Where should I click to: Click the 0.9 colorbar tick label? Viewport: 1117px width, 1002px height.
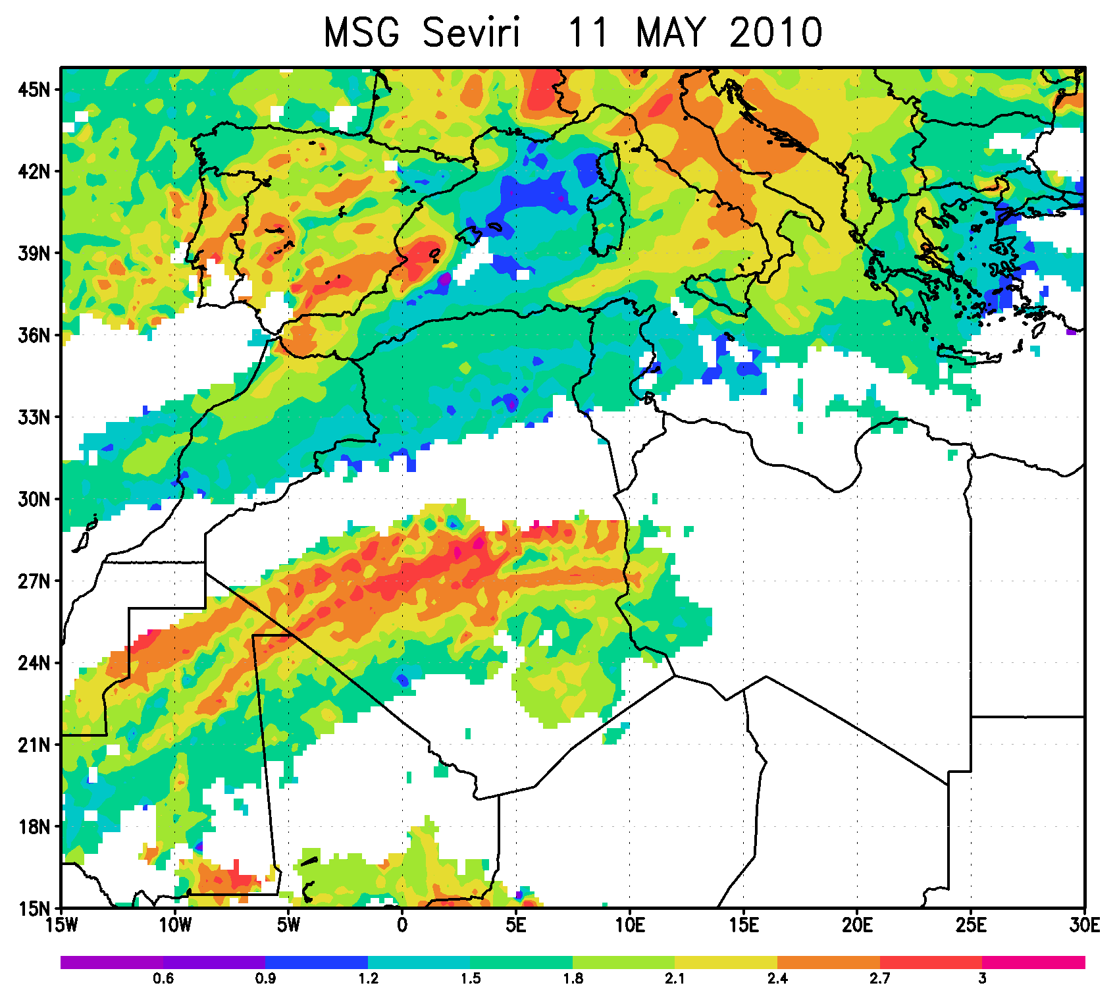[266, 979]
